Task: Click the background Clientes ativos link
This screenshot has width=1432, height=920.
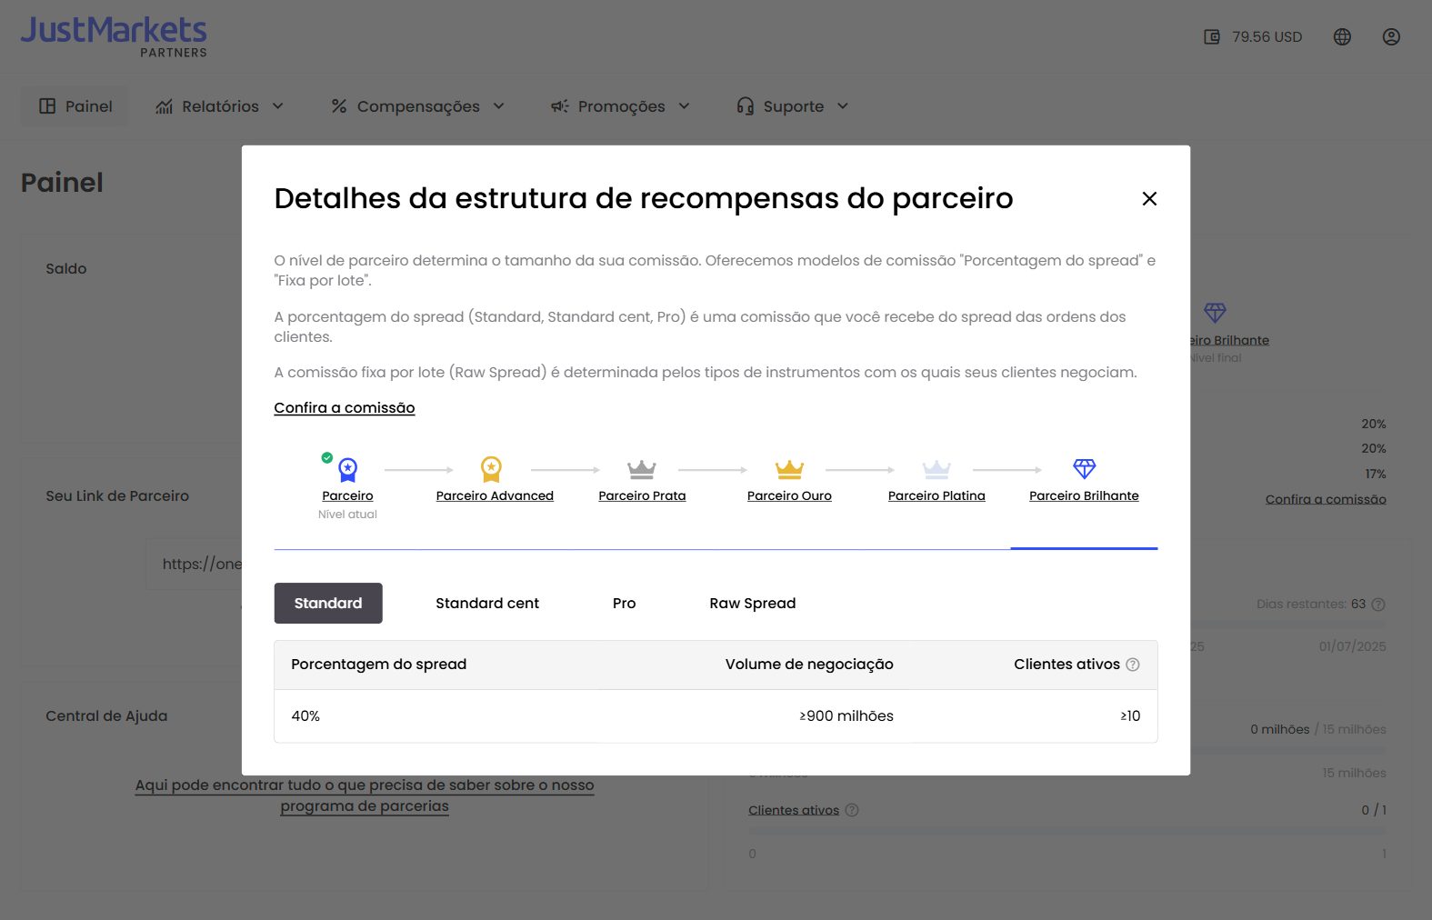Action: tap(794, 810)
